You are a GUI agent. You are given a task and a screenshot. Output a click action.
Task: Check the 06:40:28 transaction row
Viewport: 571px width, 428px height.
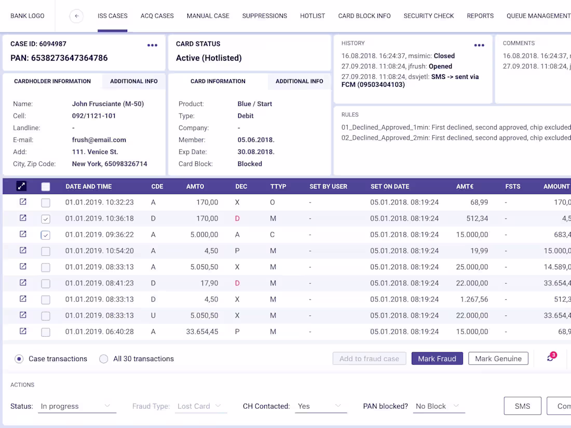[x=46, y=332]
